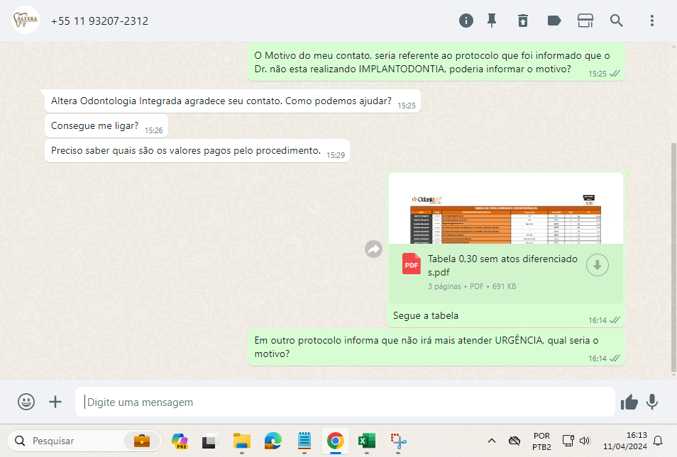The height and width of the screenshot is (457, 677).
Task: Open network settings tray icon
Action: point(568,441)
